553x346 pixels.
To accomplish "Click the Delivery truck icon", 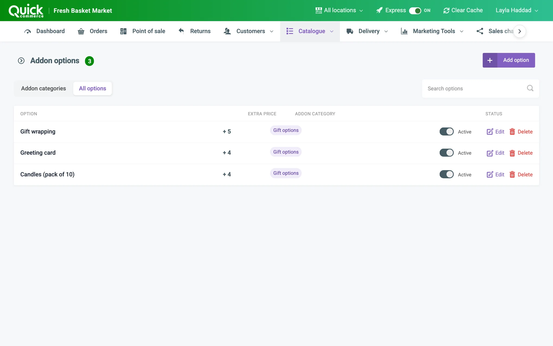I will coord(350,31).
